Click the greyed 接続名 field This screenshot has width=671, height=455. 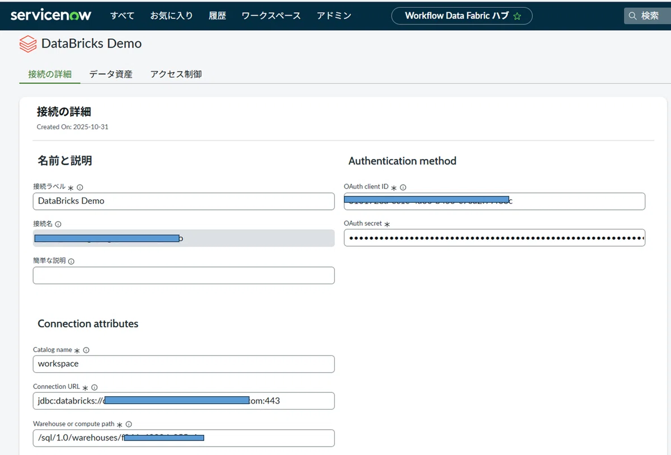pos(184,238)
